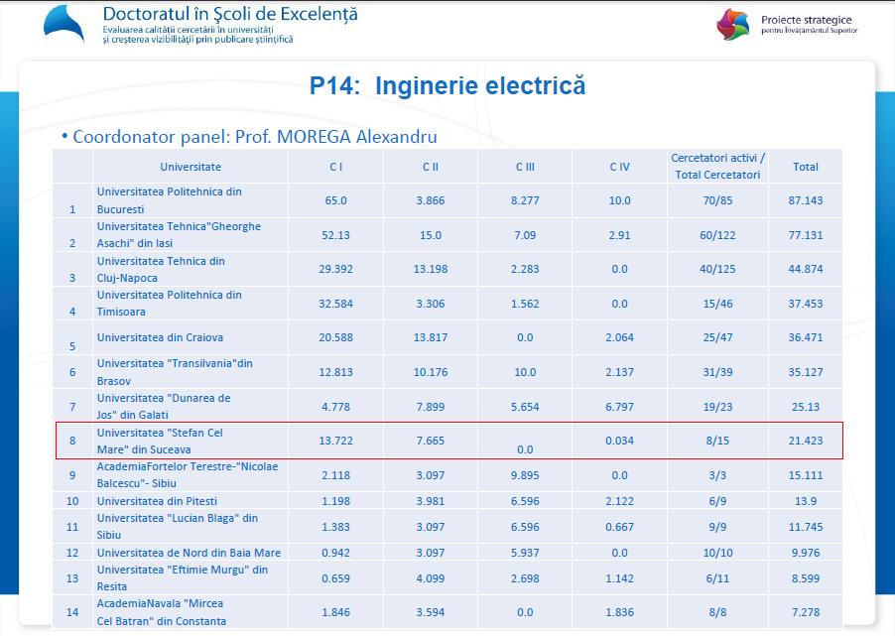
Task: Click the slide title P14: Inginerie electrică
Action: (447, 86)
